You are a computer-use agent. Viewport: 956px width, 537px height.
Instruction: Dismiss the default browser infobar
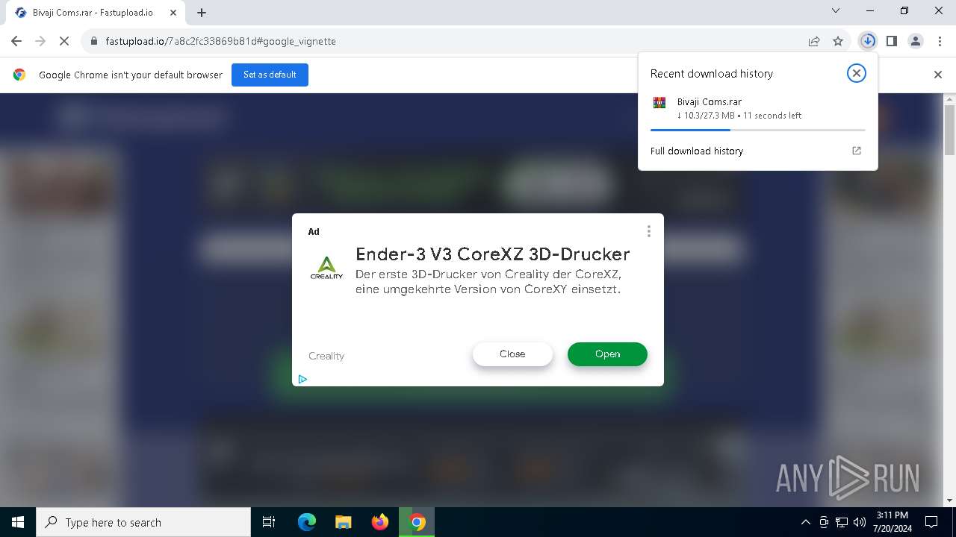coord(938,75)
